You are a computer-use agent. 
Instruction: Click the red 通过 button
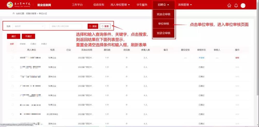pyautogui.click(x=13, y=36)
